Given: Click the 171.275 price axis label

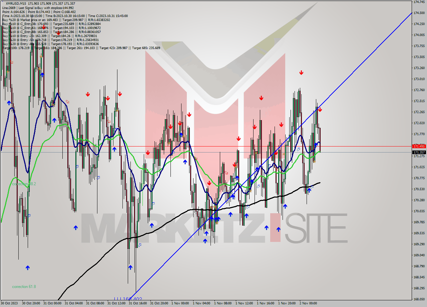Looking at the screenshot, I should pos(419,156).
